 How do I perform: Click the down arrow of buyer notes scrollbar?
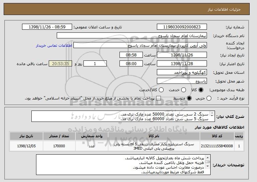coord(208,166)
